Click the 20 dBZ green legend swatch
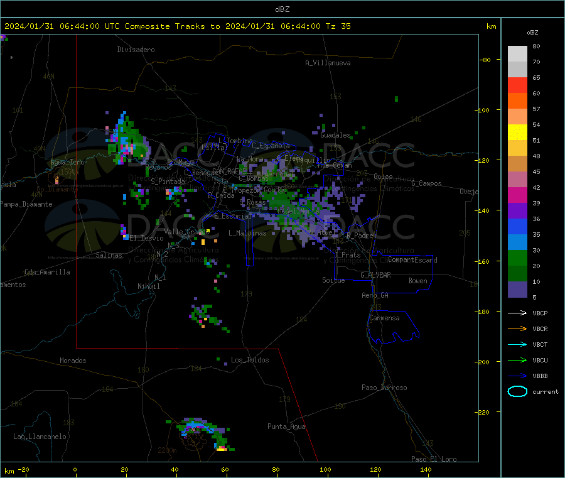 coord(517,258)
